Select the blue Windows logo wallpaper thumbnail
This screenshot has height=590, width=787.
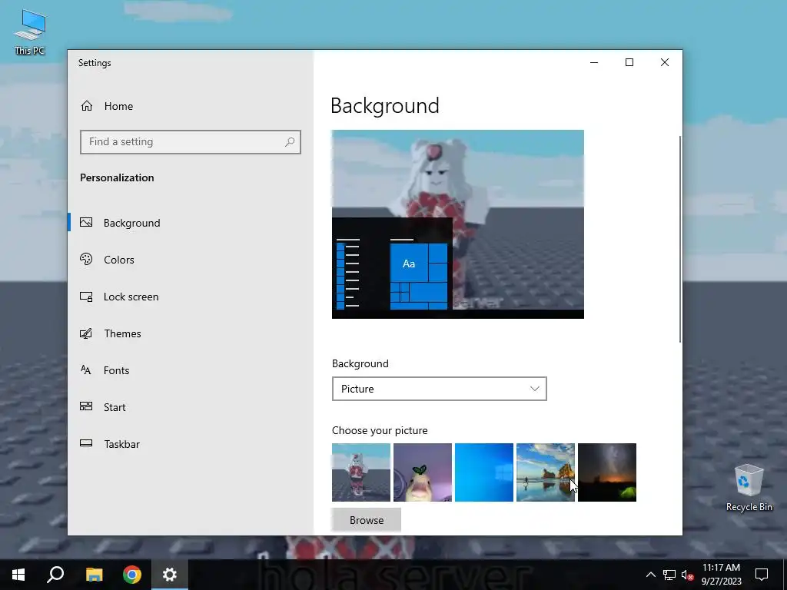point(484,472)
